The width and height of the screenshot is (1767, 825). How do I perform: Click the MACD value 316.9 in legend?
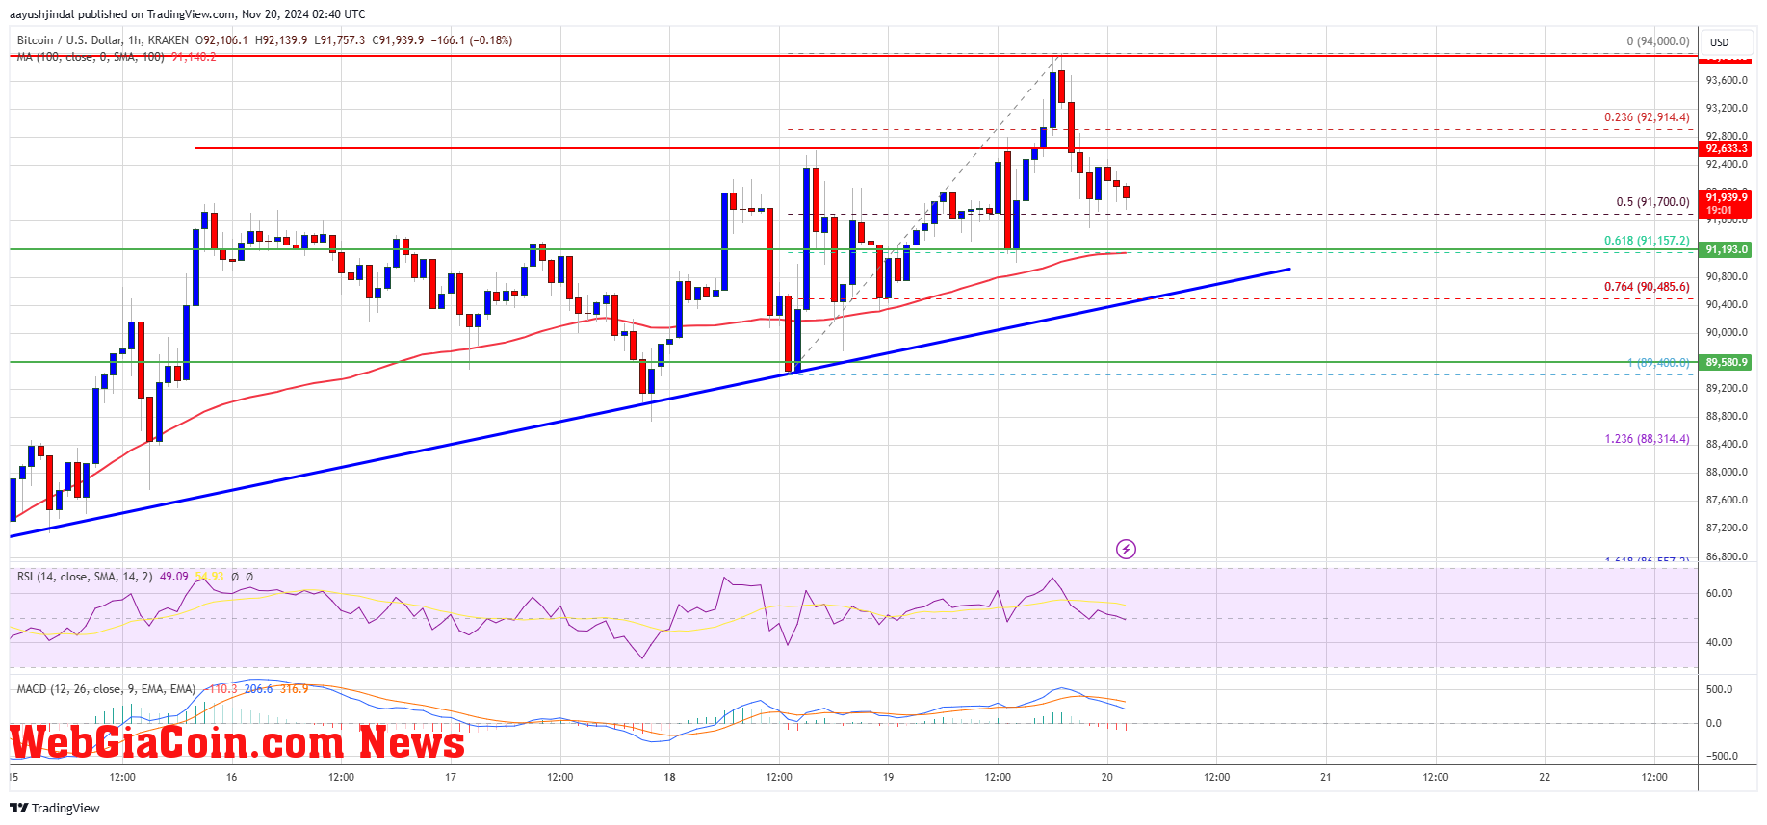click(295, 689)
